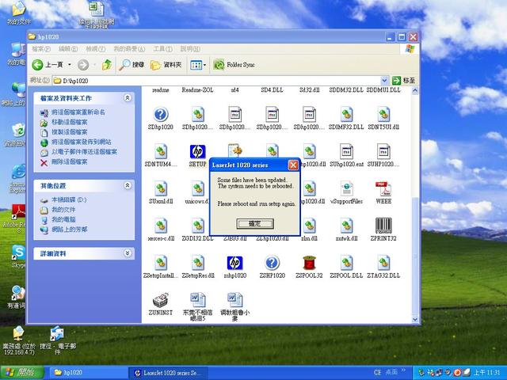Open the 檢視 menu

93,49
